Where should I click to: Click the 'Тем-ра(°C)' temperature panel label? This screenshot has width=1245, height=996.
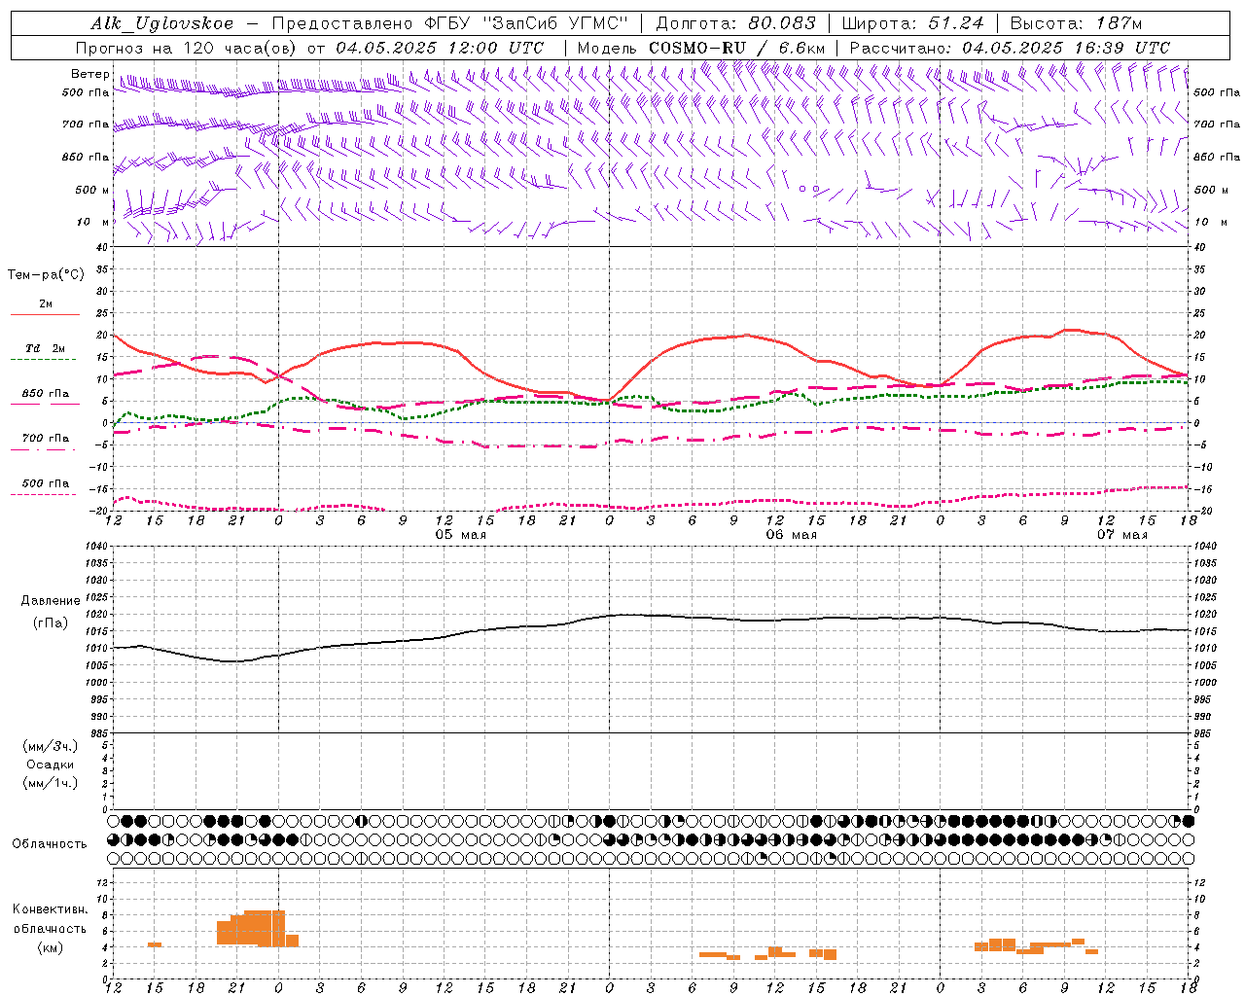coord(46,275)
